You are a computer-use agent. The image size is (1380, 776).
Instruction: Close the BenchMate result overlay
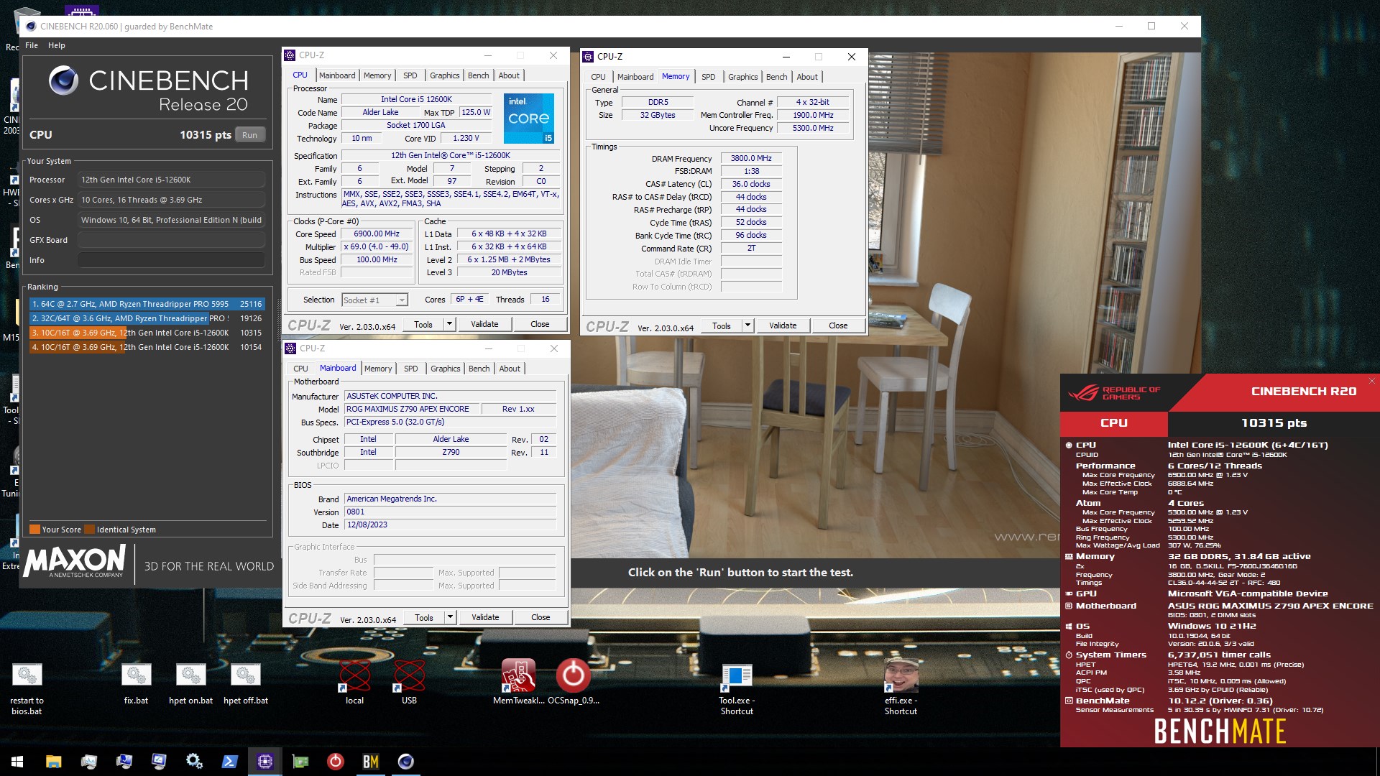[x=1371, y=381]
